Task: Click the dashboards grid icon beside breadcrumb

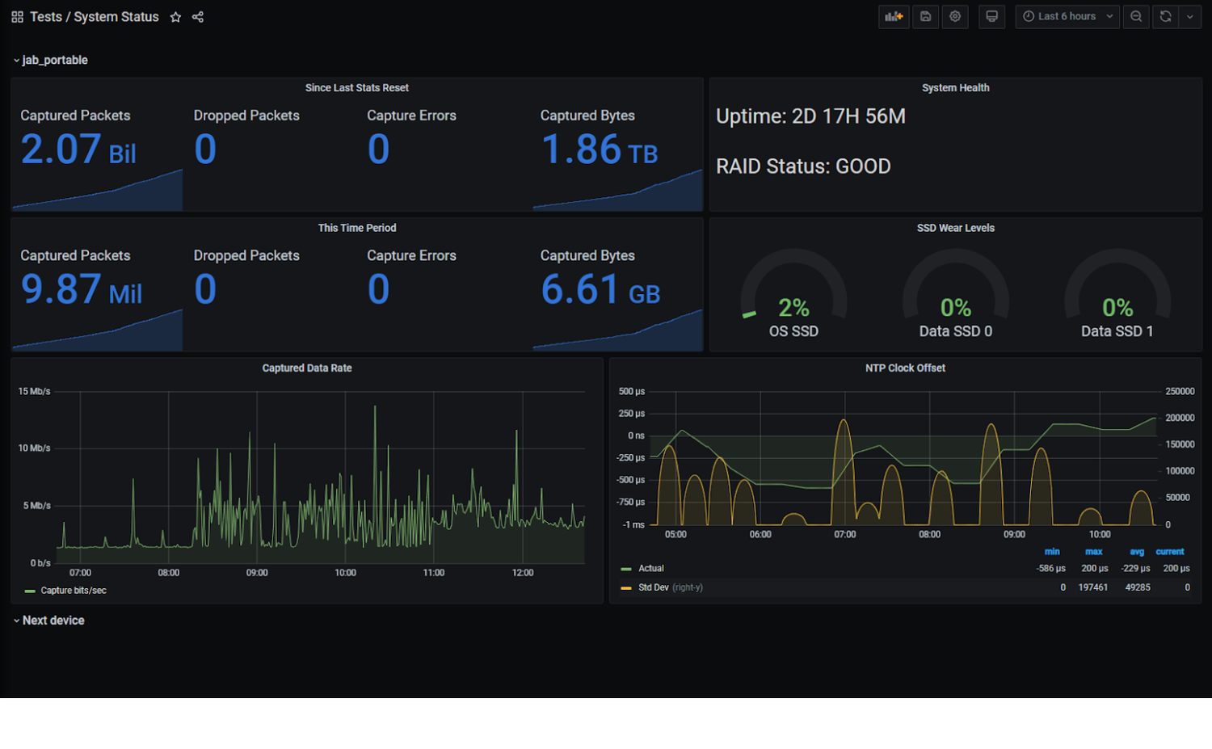Action: pos(16,16)
